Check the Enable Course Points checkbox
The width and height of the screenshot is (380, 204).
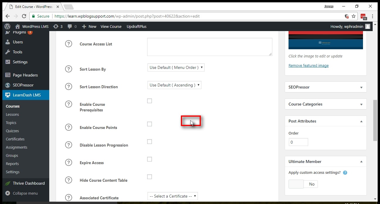coord(150,124)
